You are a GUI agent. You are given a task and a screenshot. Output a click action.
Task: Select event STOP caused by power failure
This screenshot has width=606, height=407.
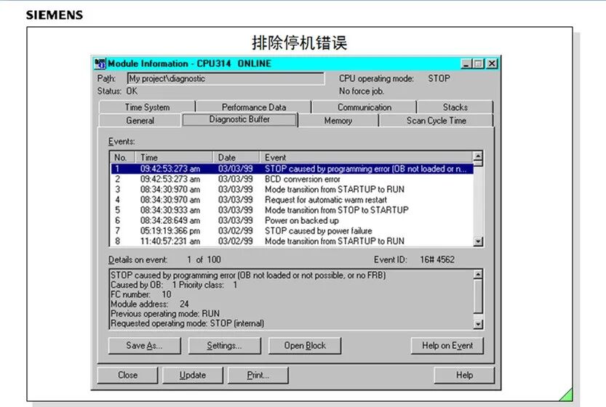pyautogui.click(x=292, y=230)
